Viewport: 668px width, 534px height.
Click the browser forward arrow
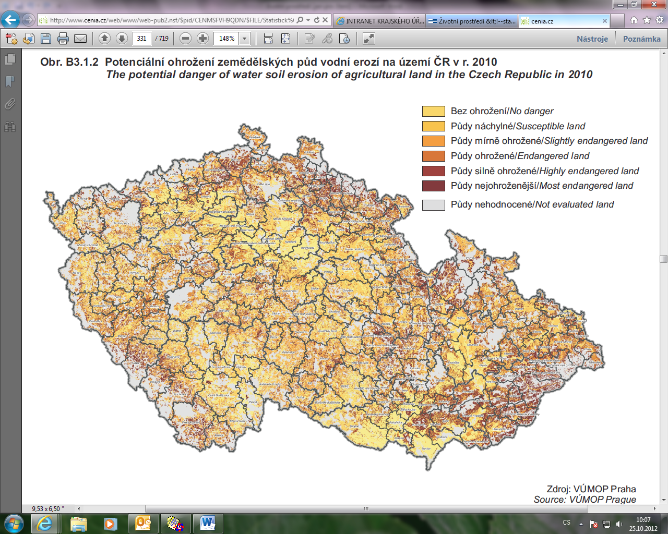29,20
